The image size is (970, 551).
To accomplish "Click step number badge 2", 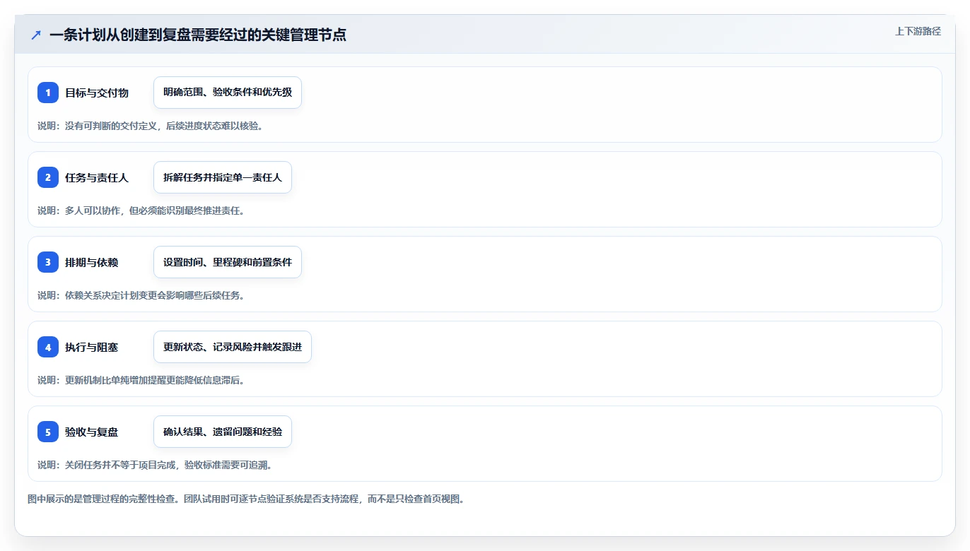I will [48, 177].
